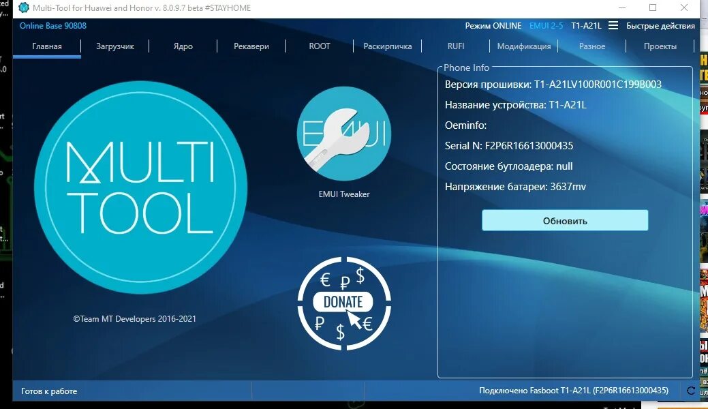Switch to the Проекты tab
This screenshot has height=409, width=708.
pyautogui.click(x=660, y=46)
